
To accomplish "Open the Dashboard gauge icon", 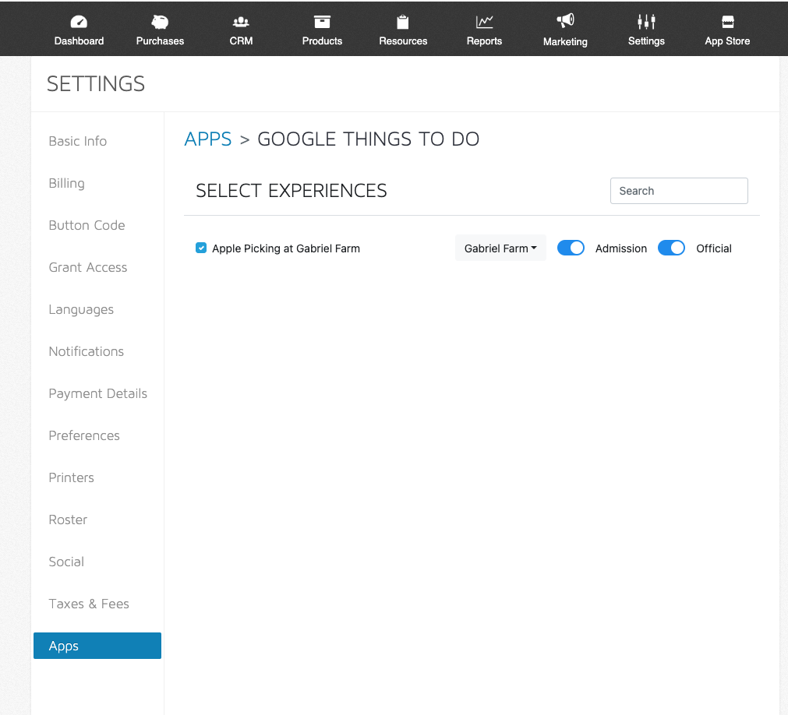I will click(79, 22).
